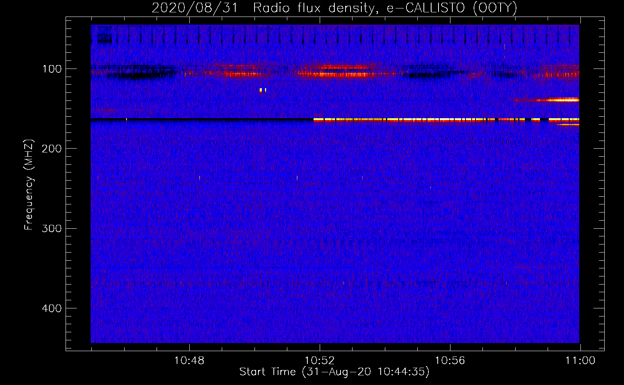Click the 100 frequency tick label

click(52, 69)
